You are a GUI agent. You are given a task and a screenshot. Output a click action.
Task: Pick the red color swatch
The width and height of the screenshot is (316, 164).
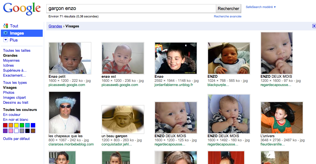click(5, 125)
